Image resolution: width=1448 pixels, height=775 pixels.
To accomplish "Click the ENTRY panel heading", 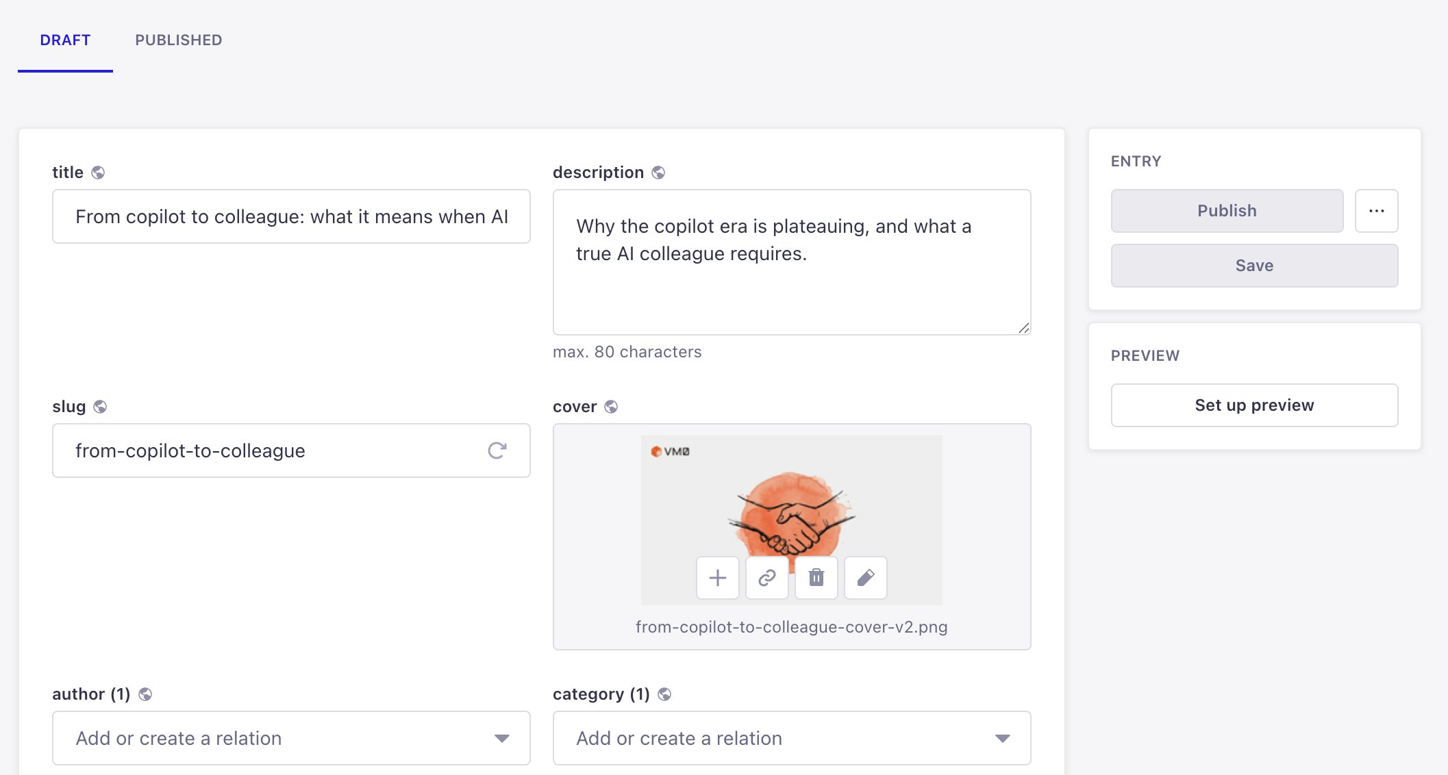I will [1136, 162].
